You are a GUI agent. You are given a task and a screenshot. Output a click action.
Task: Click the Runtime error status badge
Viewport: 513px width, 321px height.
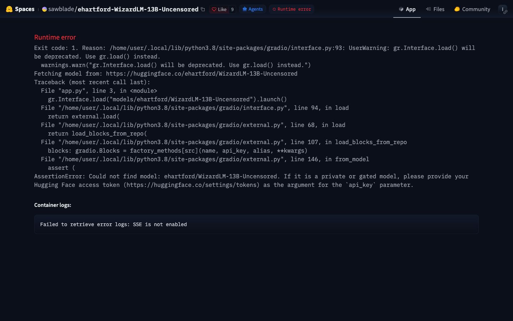tap(292, 9)
